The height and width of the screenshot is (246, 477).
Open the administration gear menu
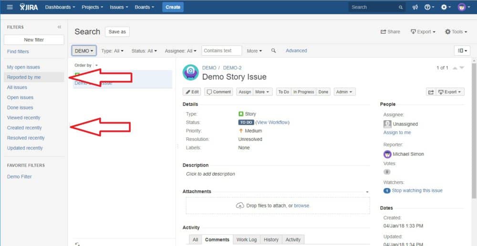[x=446, y=7]
